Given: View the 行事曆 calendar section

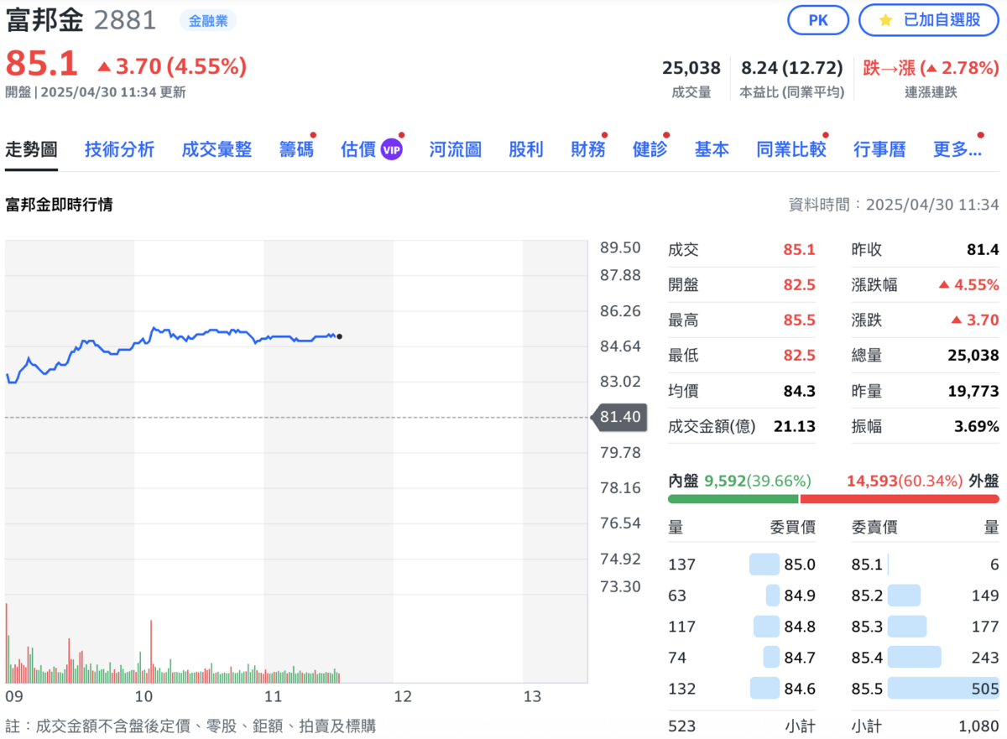Looking at the screenshot, I should click(x=879, y=148).
